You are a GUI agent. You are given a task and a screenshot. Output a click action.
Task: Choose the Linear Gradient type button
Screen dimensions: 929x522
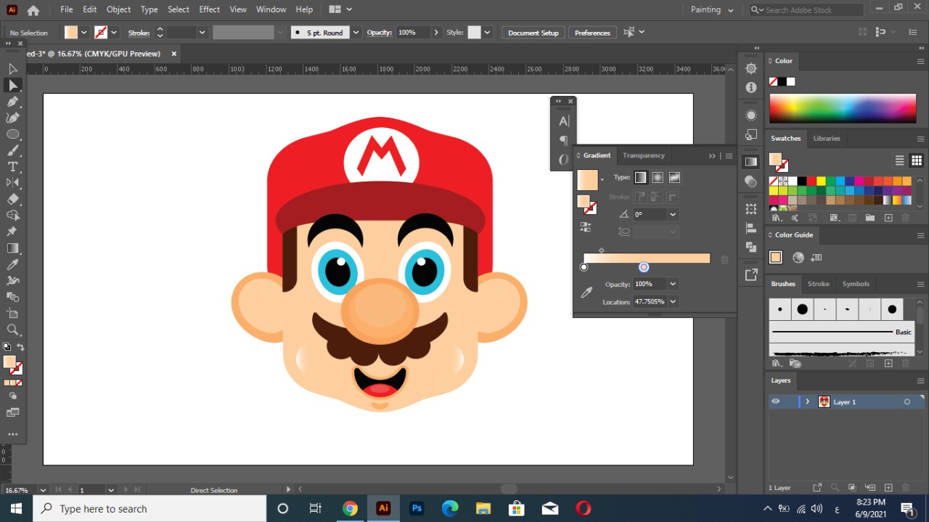(x=640, y=177)
